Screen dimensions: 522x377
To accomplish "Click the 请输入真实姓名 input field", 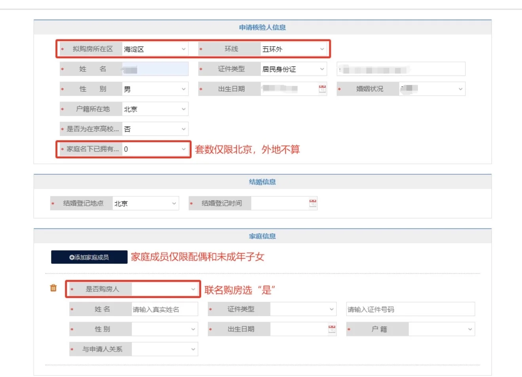I will (165, 309).
